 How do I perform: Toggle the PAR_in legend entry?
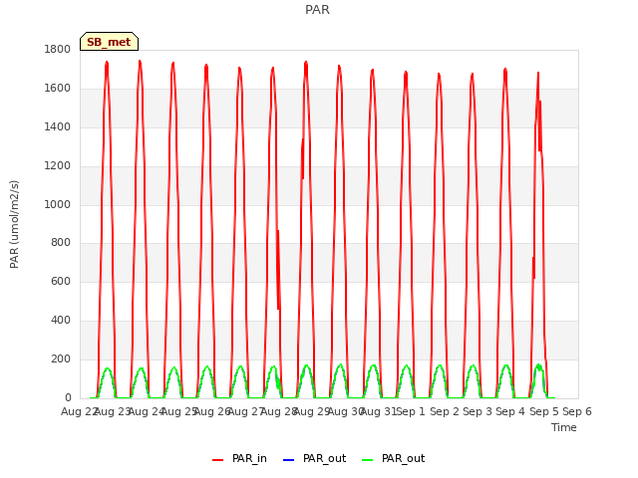(x=239, y=458)
